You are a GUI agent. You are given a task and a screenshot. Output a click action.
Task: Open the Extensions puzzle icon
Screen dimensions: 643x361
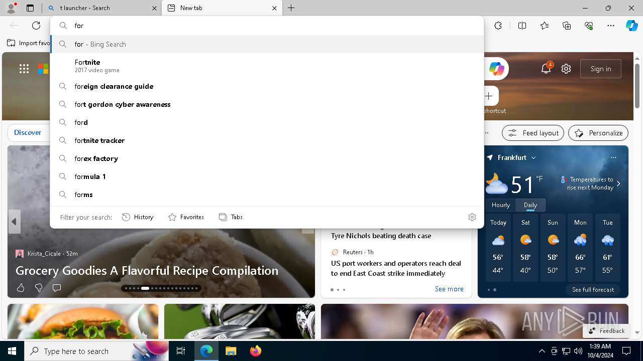tap(498, 26)
